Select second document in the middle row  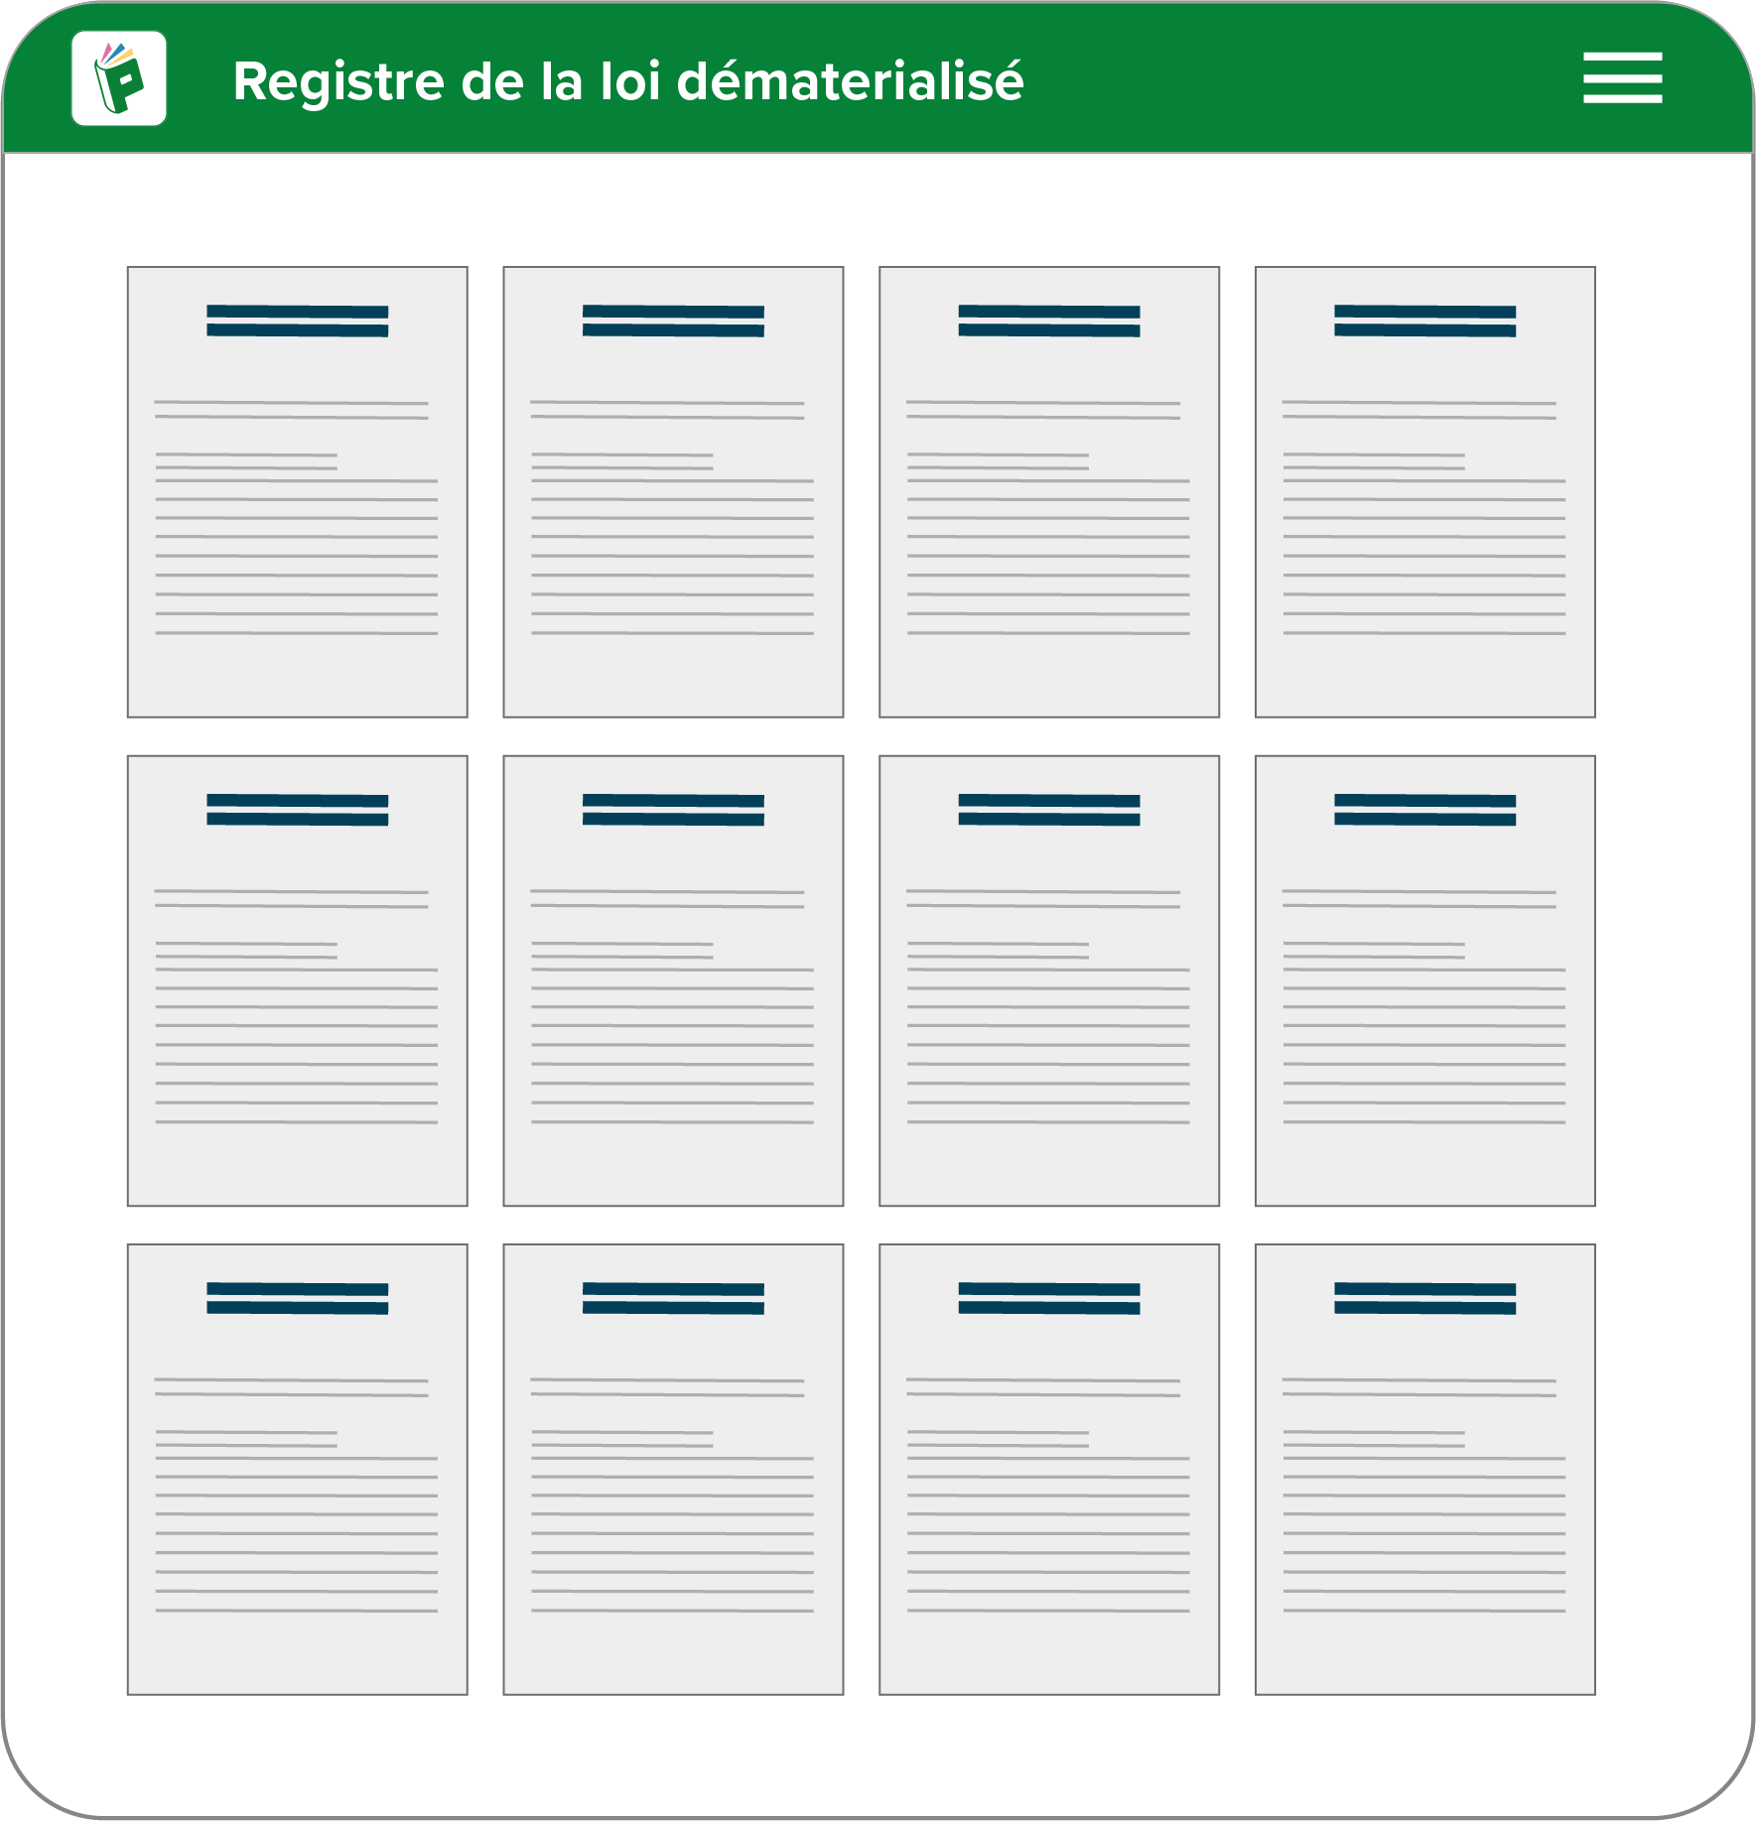[673, 980]
